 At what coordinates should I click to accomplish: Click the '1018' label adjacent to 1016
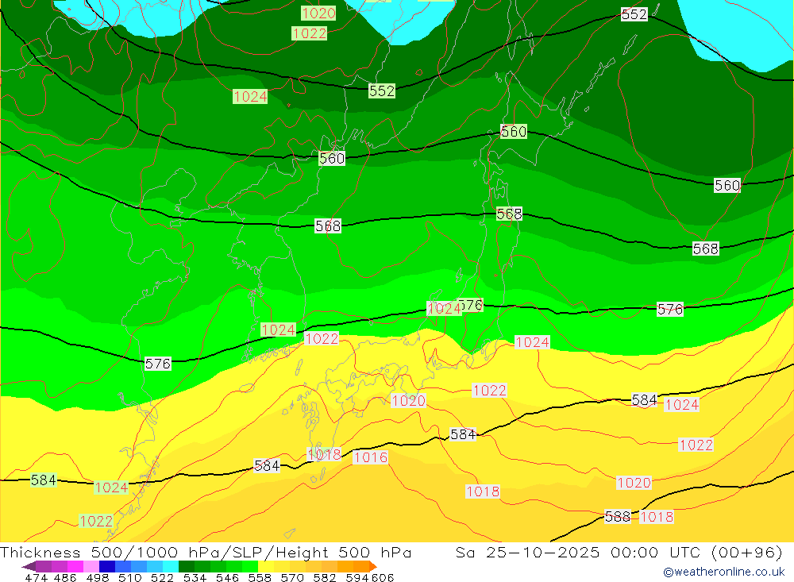324,454
